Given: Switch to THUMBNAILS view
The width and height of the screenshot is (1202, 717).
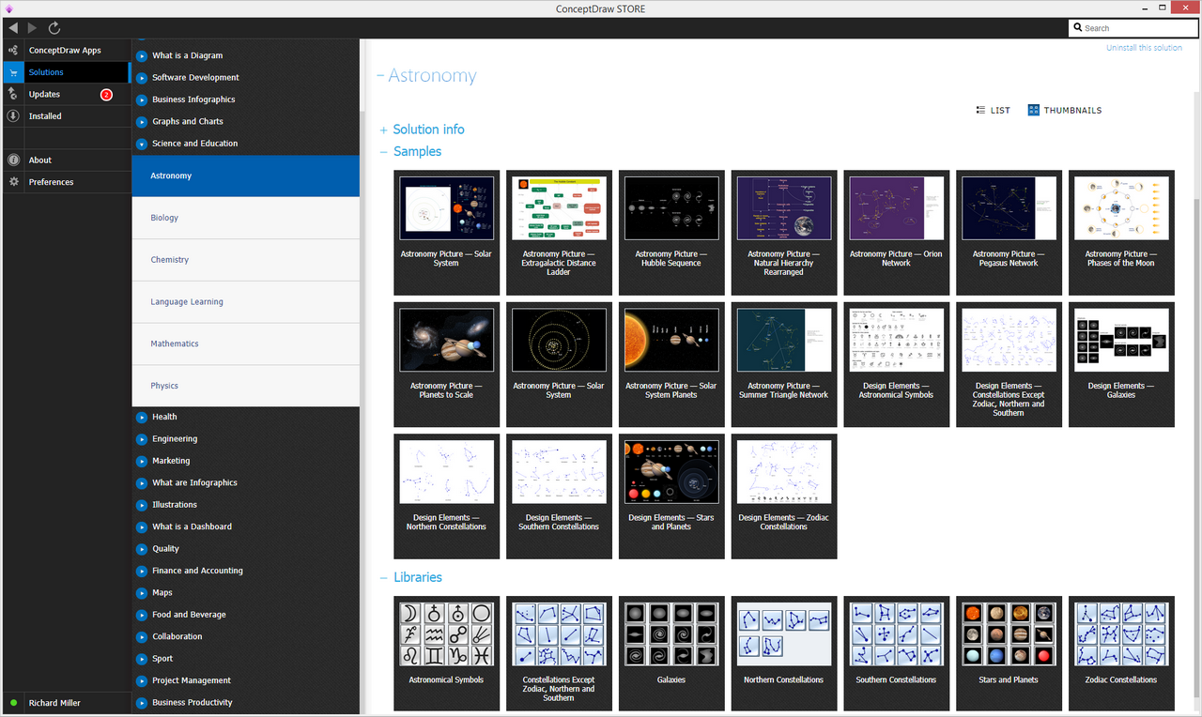Looking at the screenshot, I should [1064, 111].
